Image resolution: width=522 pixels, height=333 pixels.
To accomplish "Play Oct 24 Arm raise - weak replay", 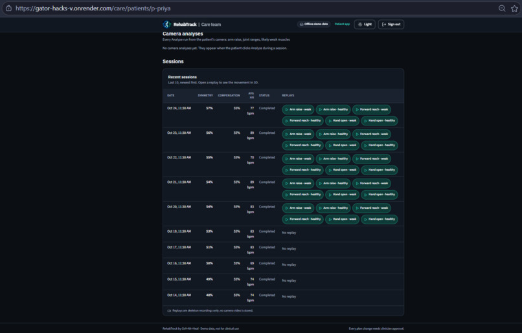I will click(x=298, y=109).
